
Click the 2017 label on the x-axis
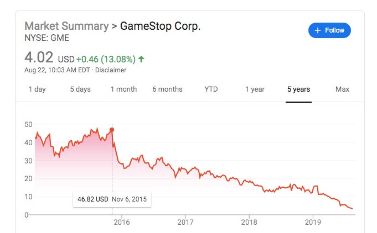coord(185,223)
